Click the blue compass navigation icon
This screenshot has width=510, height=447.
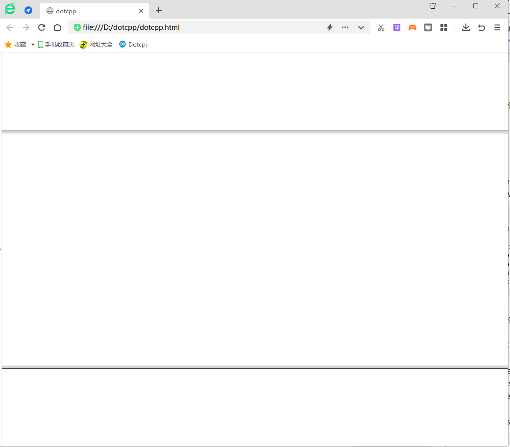(28, 10)
